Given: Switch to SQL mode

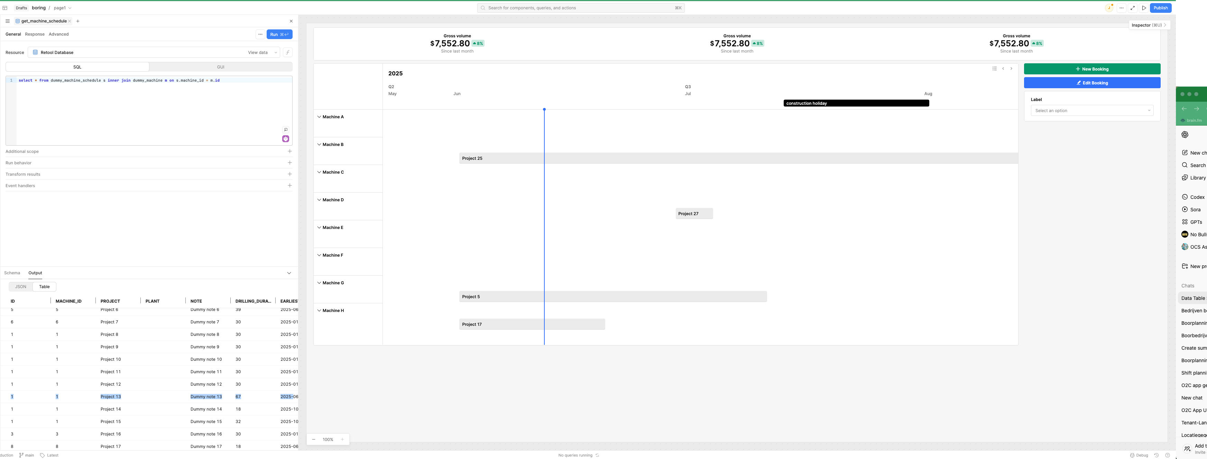Looking at the screenshot, I should click(77, 67).
